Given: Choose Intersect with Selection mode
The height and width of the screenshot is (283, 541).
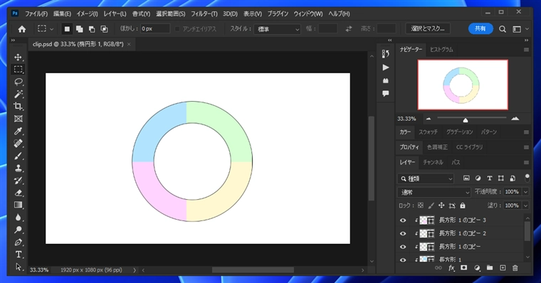Looking at the screenshot, I should [x=104, y=29].
